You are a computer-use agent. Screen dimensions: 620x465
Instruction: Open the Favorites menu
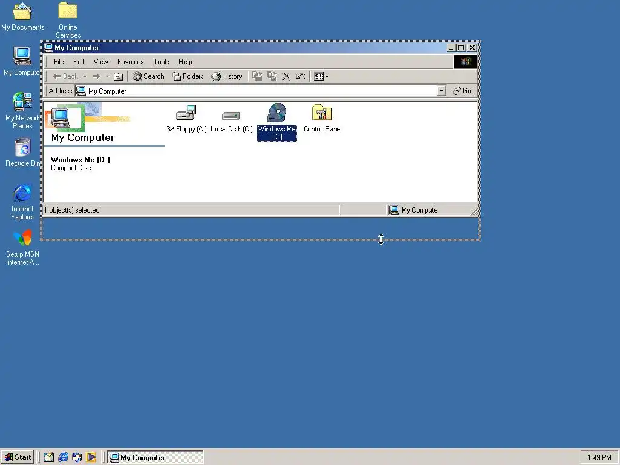pyautogui.click(x=131, y=62)
